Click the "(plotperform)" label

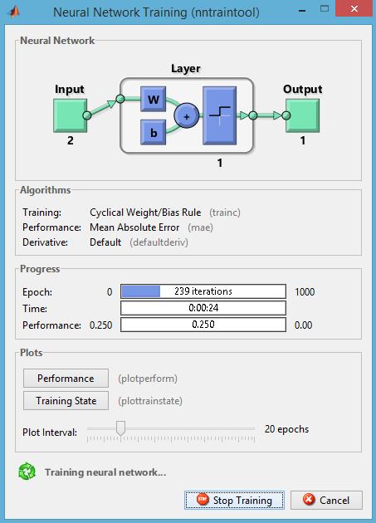(148, 379)
